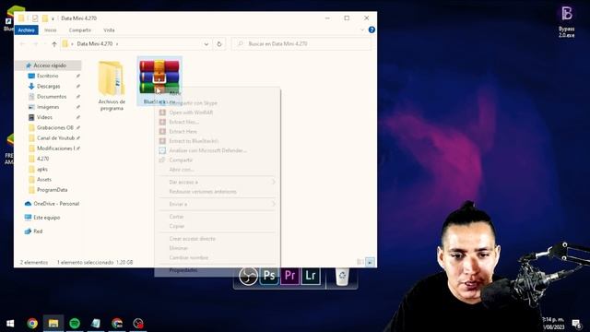Go up one folder level arrow
This screenshot has width=590, height=332.
(54, 44)
